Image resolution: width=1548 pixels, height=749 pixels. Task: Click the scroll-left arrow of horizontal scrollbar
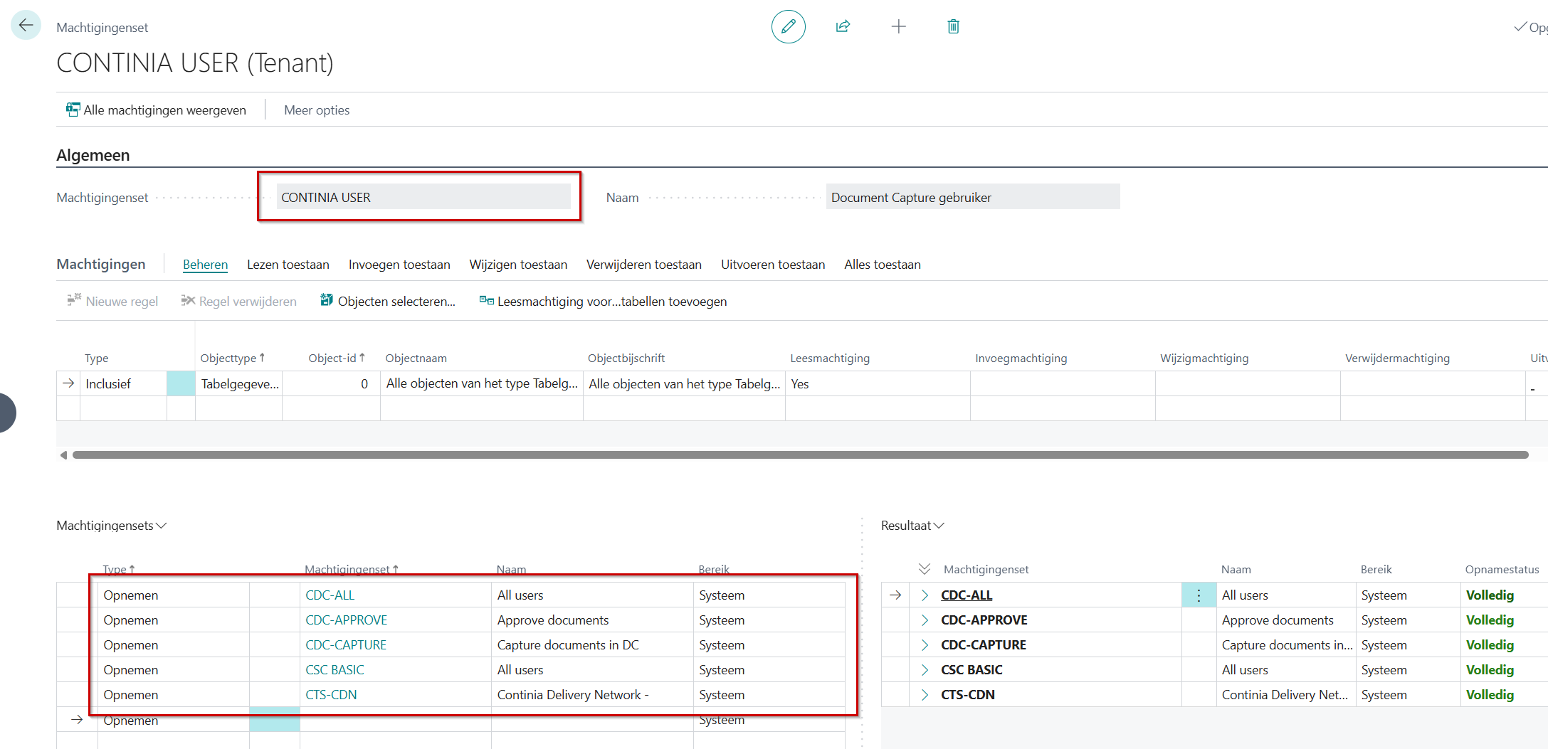[x=63, y=455]
